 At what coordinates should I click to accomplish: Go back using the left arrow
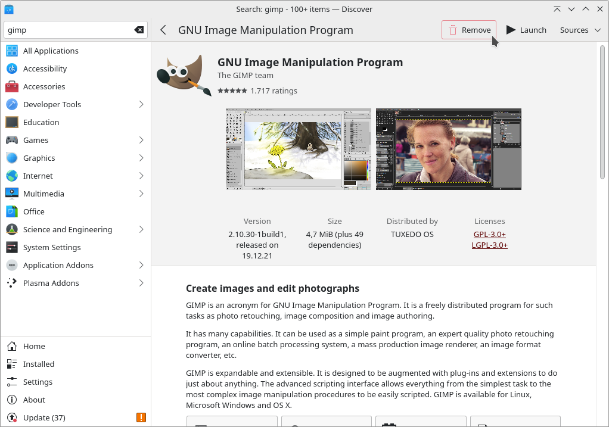click(x=163, y=30)
